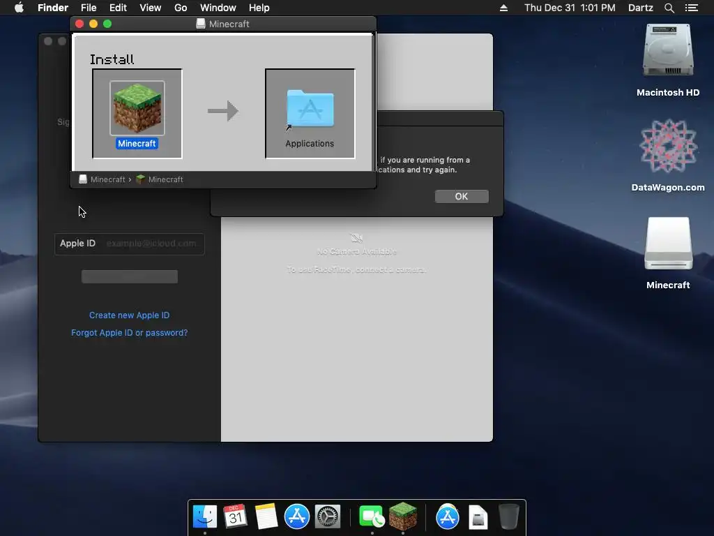Click the Apple ID input field in FaceTime
714x536 pixels.
(x=129, y=244)
